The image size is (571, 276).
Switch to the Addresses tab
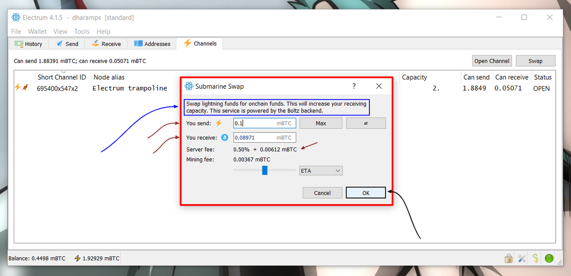tap(152, 44)
